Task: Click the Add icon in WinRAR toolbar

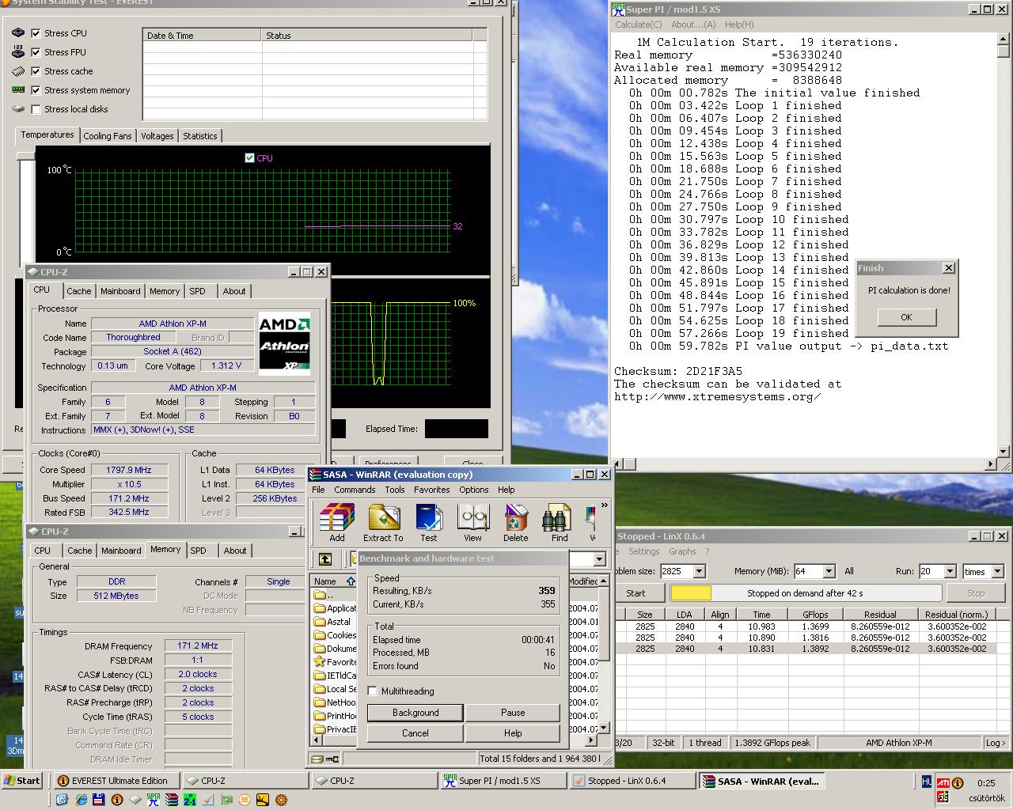Action: 337,523
